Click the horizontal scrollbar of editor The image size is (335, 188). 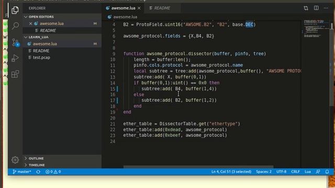coord(198,167)
